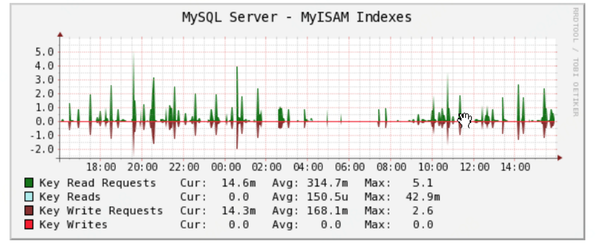Click the Key Read Requests green legend swatch
Image resolution: width=603 pixels, height=243 pixels.
[29, 183]
